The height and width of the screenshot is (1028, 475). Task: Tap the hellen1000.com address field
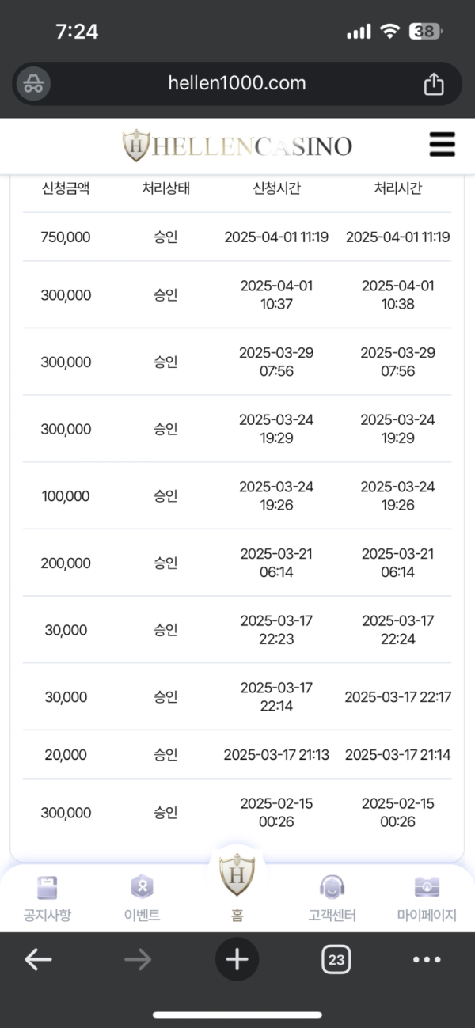[237, 83]
